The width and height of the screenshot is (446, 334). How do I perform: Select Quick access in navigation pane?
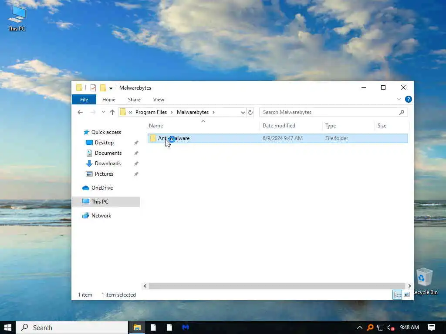[106, 132]
